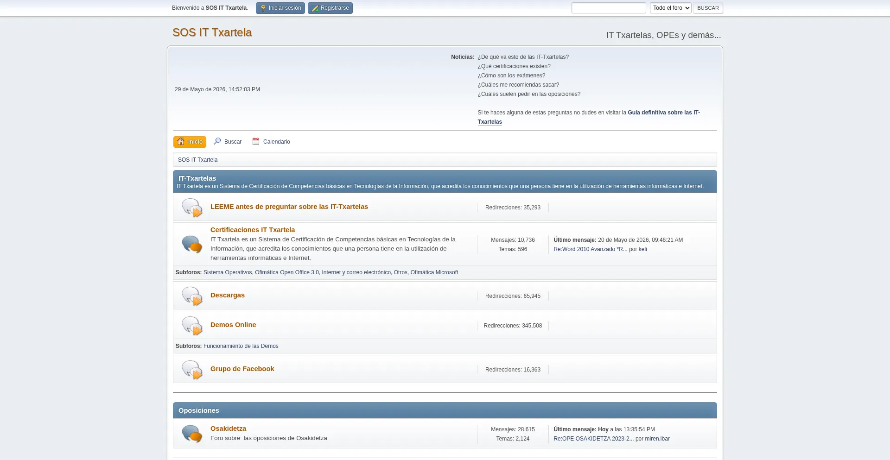Open the Demos Online board
Screen dimensions: 890x460
coord(233,325)
